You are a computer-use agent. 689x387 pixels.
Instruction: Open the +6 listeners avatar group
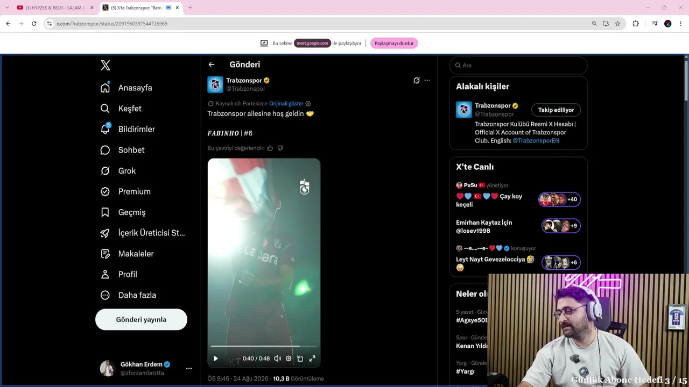coord(561,262)
